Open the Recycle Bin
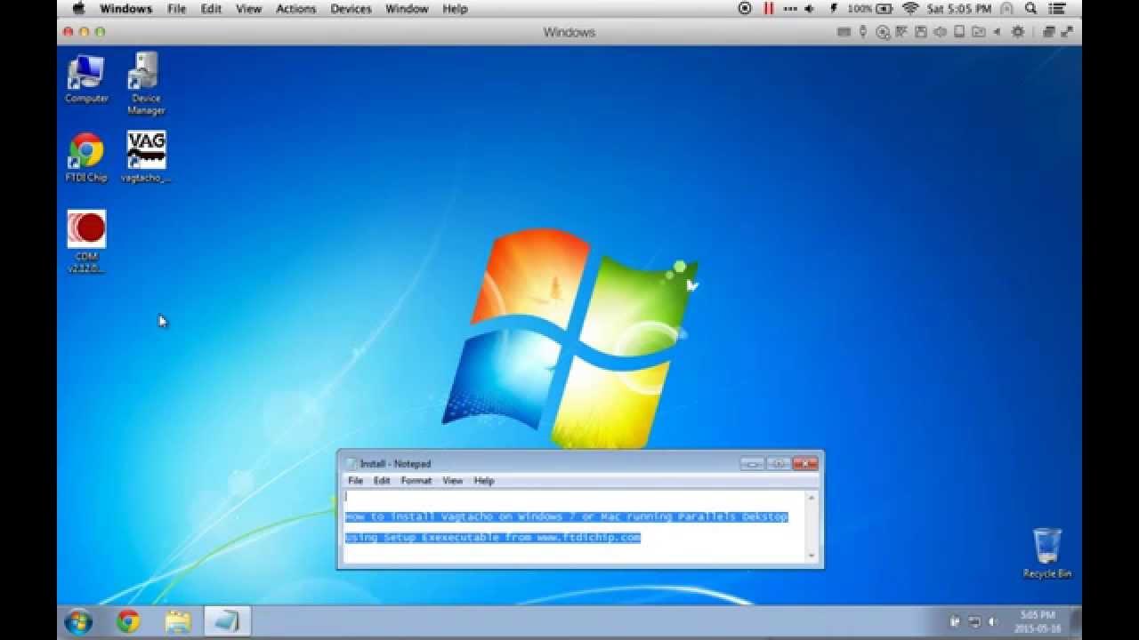The image size is (1139, 640). (x=1046, y=553)
